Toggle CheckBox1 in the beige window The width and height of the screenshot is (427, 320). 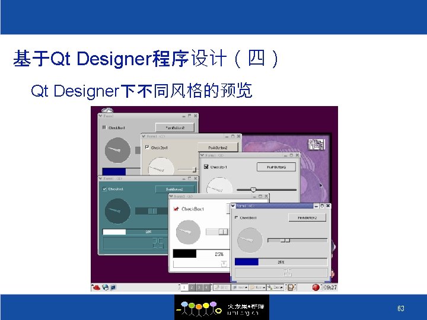147,147
